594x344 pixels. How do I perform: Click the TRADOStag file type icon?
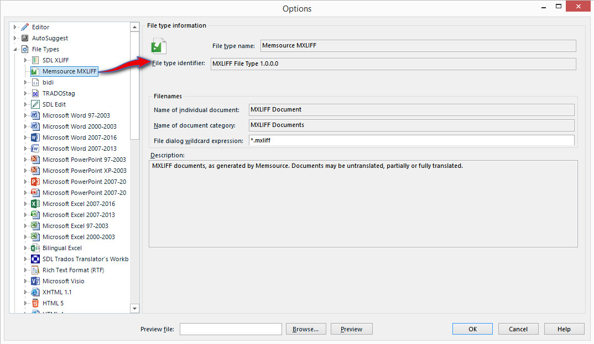tap(34, 93)
